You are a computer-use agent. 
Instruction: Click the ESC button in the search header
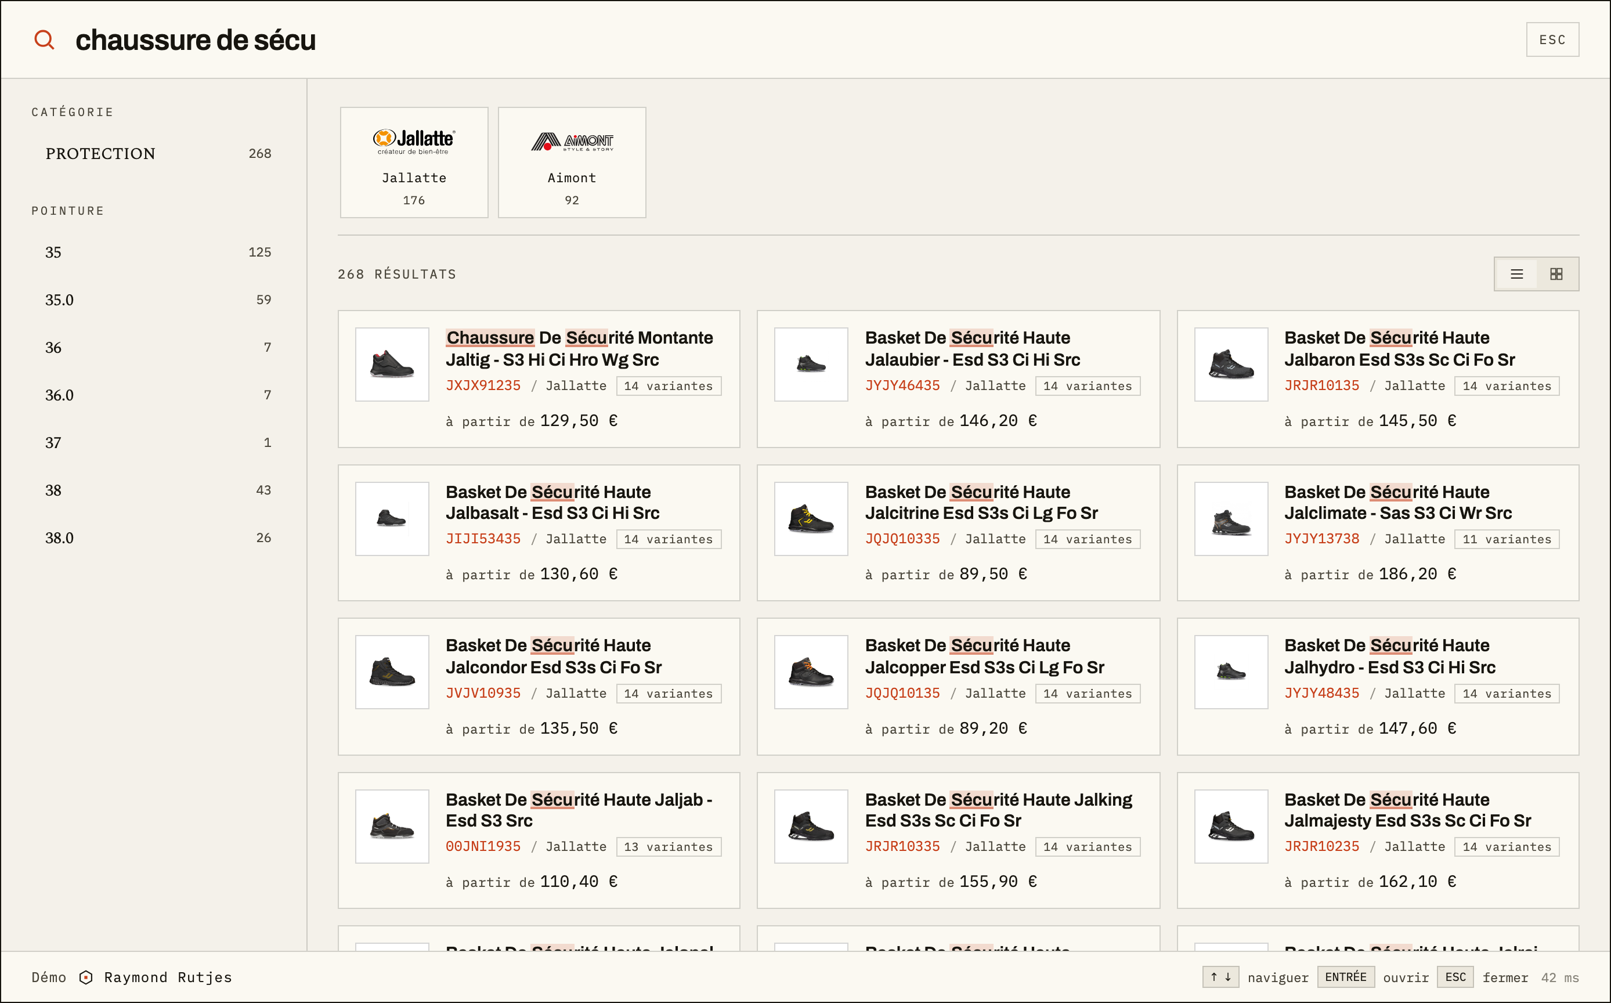1552,40
